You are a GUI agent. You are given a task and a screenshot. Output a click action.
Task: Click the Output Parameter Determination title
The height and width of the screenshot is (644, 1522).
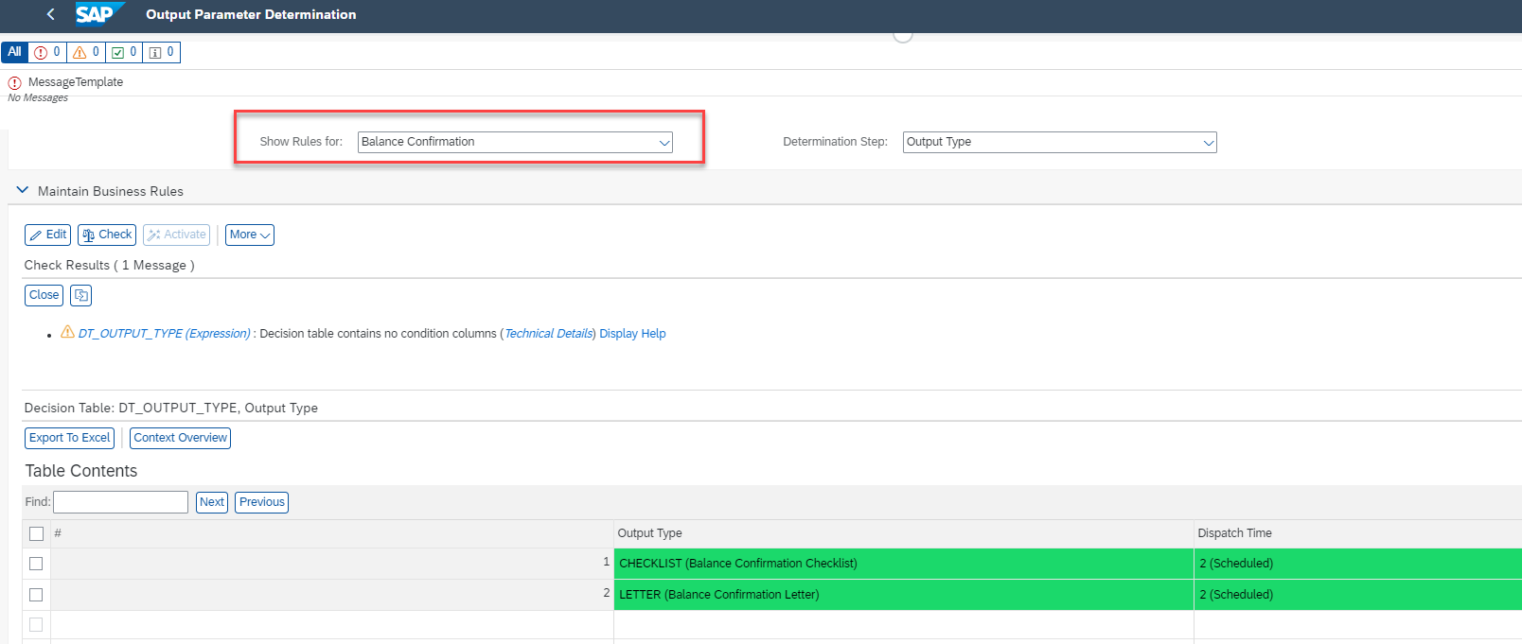(251, 14)
